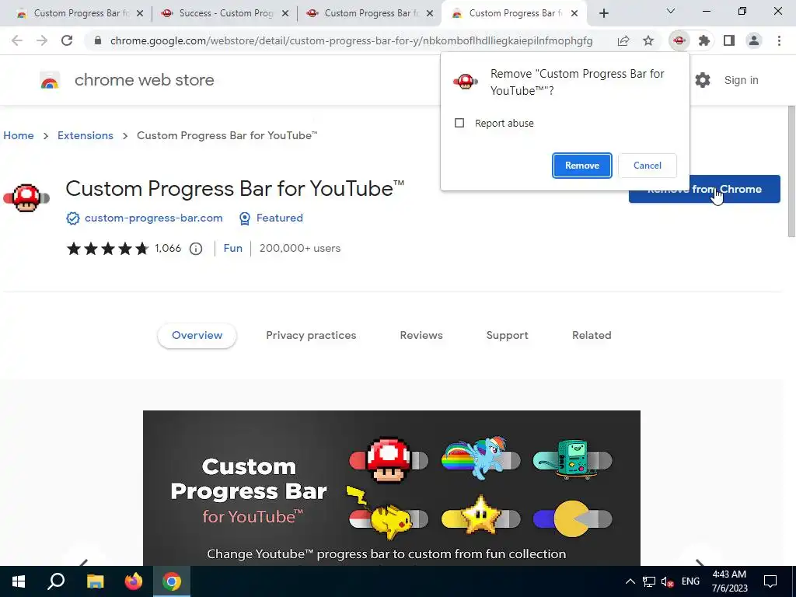Share this page via the share icon

623,40
